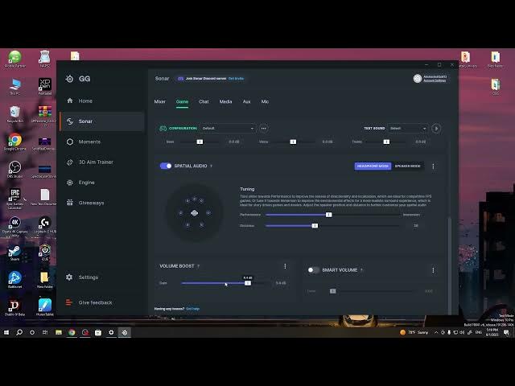The image size is (515, 386).
Task: Open Account Settings link
Action: [435, 80]
